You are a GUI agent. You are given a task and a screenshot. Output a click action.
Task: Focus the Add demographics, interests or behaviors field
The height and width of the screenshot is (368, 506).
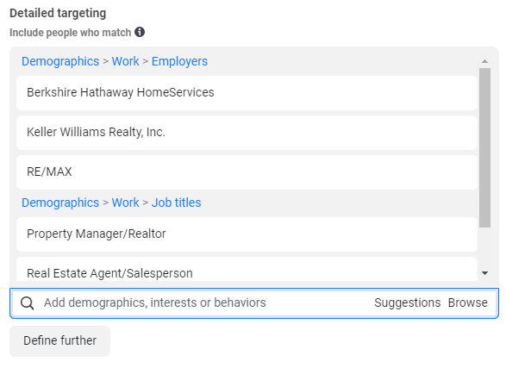[x=207, y=303]
